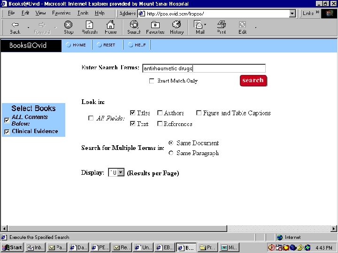The height and width of the screenshot is (253, 338).
Task: Switch to the Pa... taskbar window
Action: click(57, 248)
